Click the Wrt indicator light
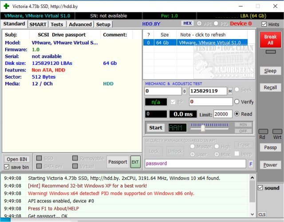Image resolution: width=284 pixels, height=222 pixels. pos(277,131)
